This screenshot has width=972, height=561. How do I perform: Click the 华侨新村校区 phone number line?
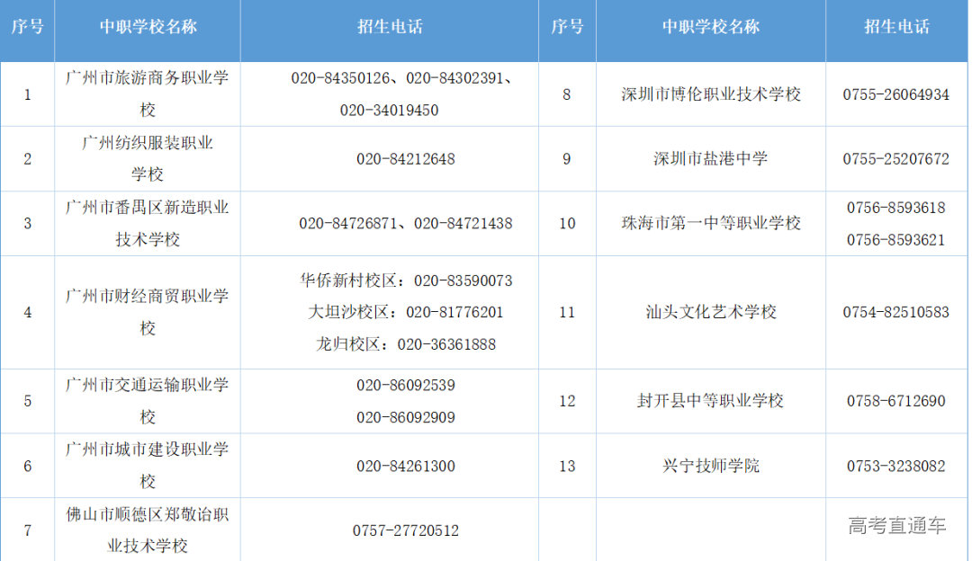click(406, 280)
